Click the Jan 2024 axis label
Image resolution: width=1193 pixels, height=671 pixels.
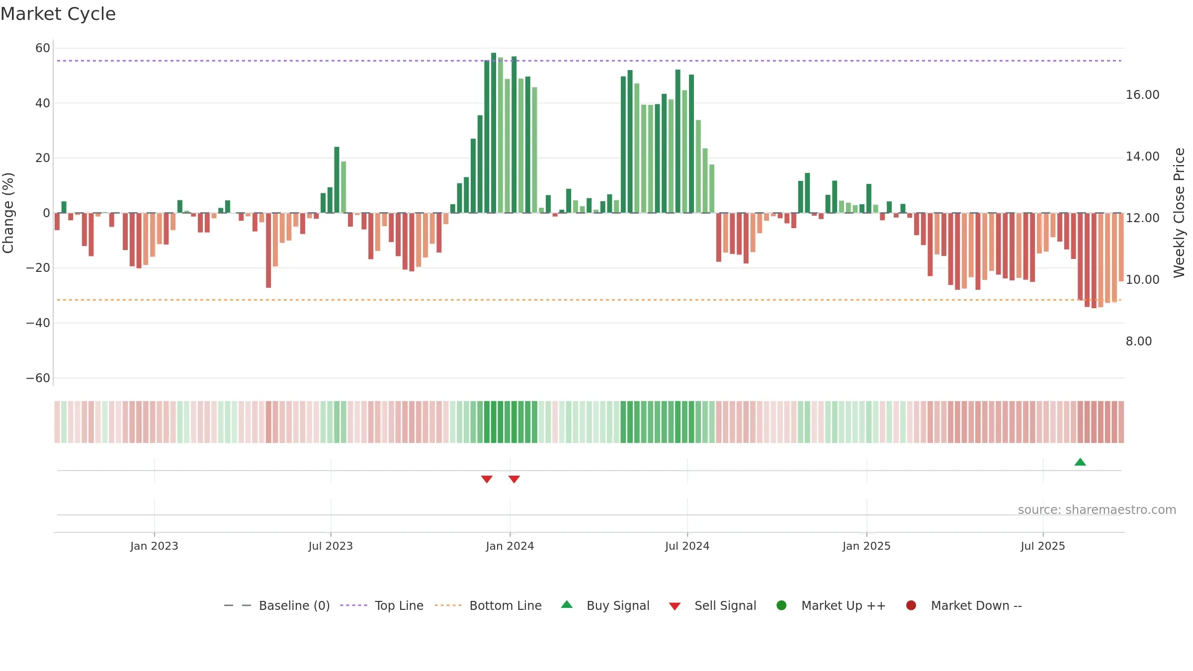(x=510, y=546)
